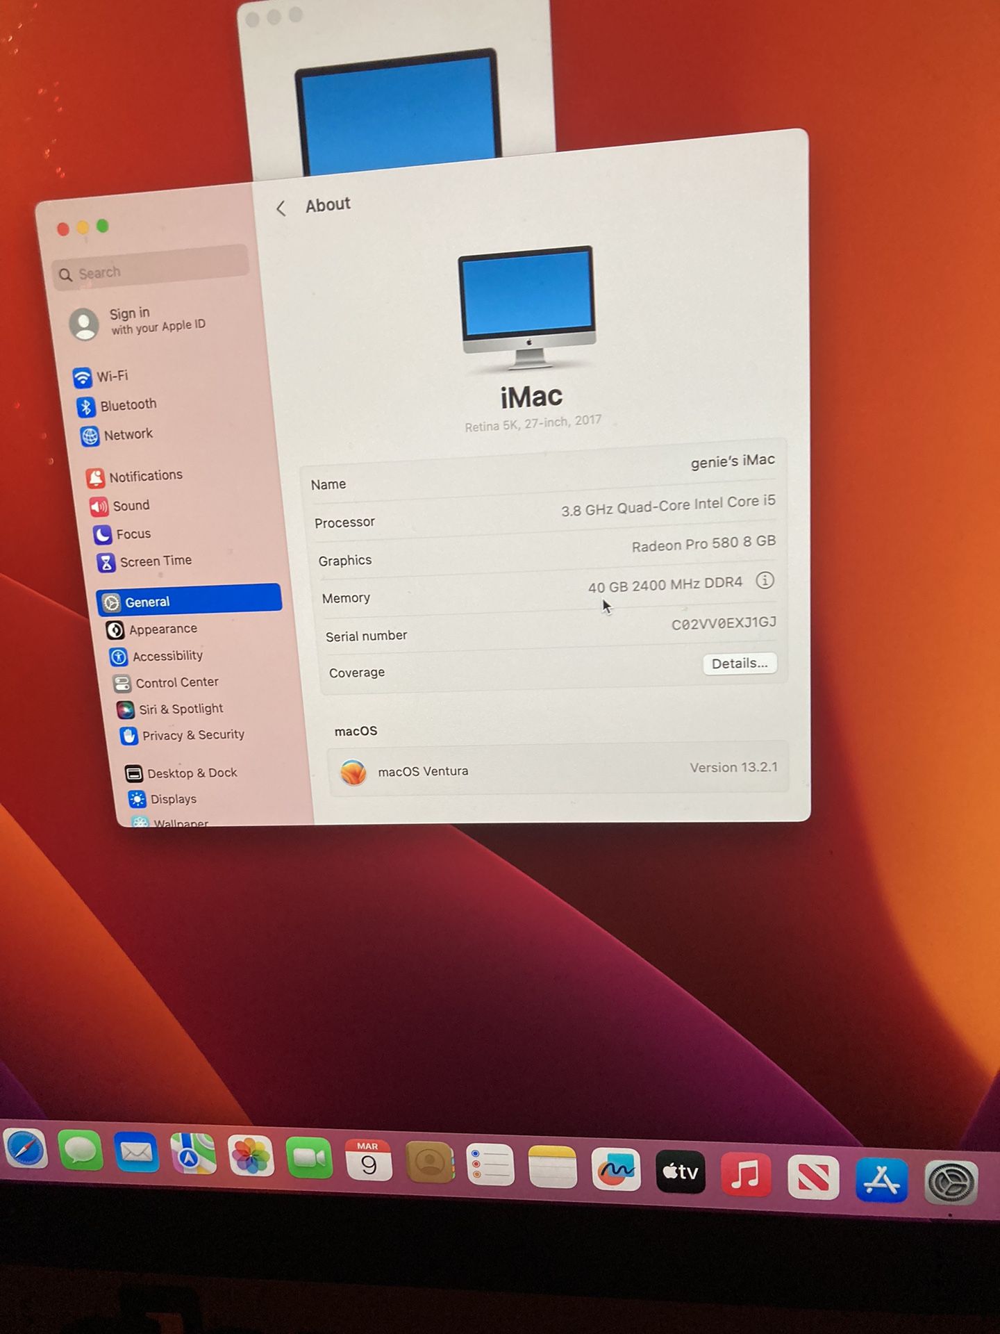Click the green zoom window button
This screenshot has width=1000, height=1334.
(x=103, y=226)
